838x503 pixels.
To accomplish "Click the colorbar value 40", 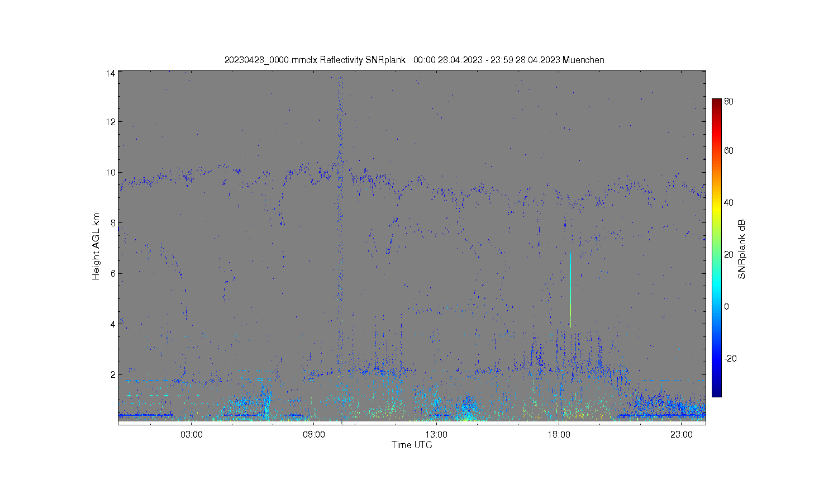I will click(x=729, y=202).
